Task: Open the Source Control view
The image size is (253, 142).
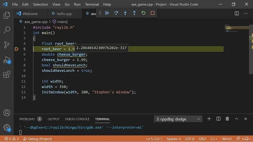Action: point(7,45)
